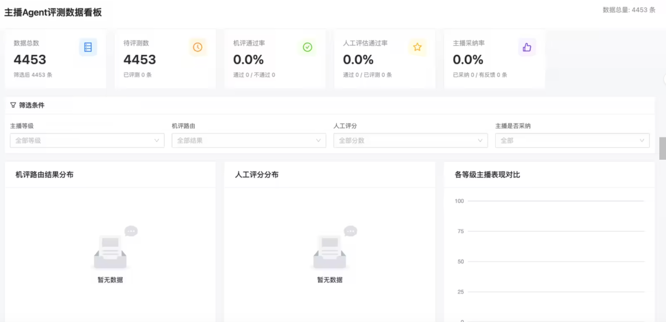Click the 数据总量: 4453 条 text
This screenshot has height=322, width=666.
629,10
